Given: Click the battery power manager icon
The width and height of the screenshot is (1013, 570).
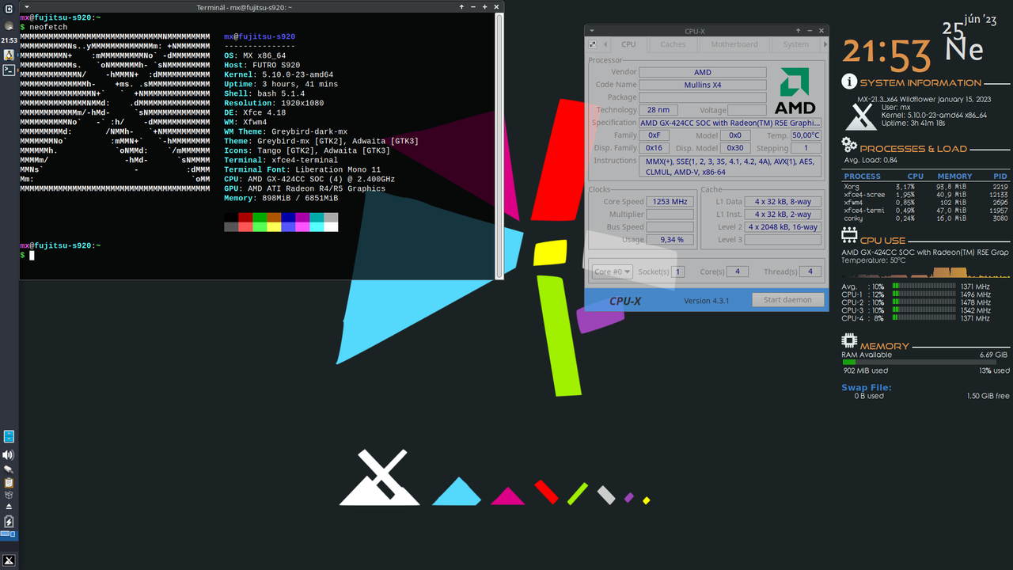Looking at the screenshot, I should click(x=9, y=522).
